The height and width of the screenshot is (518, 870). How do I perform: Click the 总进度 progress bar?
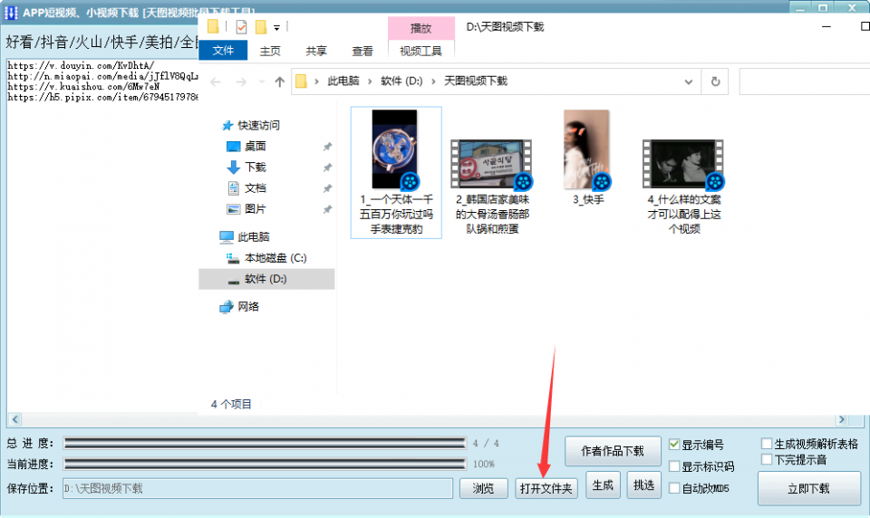(x=265, y=443)
